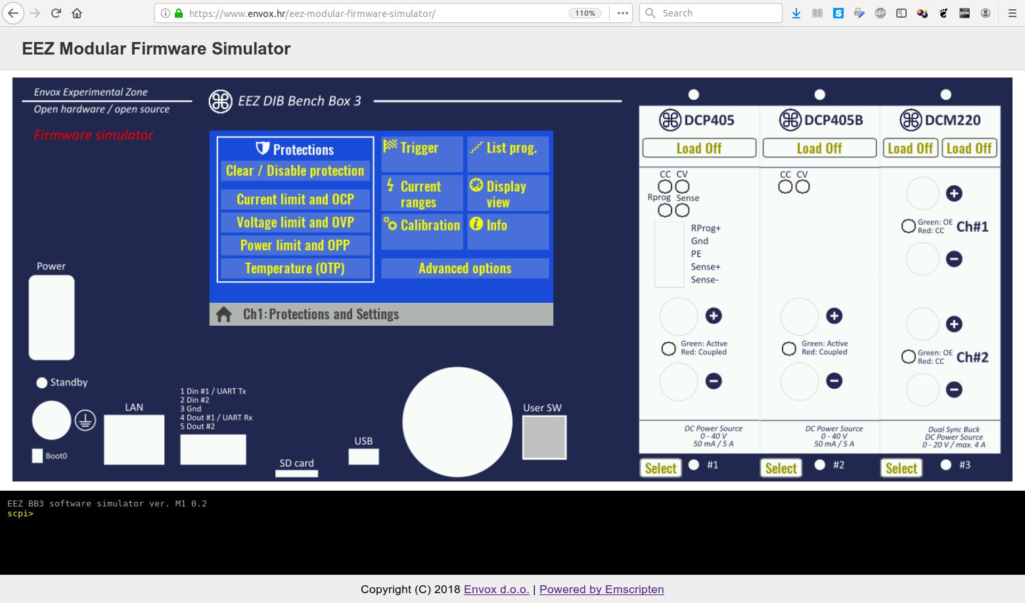Click minus button for Ch#2 on DCM220
Viewport: 1025px width, 603px height.
(x=954, y=390)
